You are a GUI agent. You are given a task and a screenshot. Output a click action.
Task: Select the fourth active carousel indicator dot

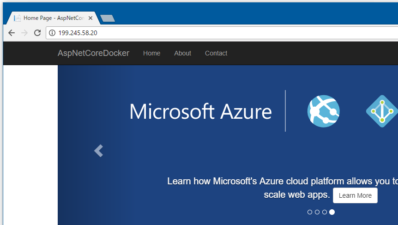pos(332,212)
